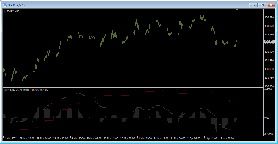Click the chart window icon in title bar
The height and width of the screenshot is (144, 278).
point(5,5)
